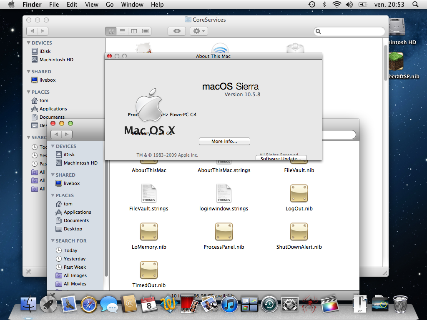Viewport: 427px width, 320px height.
Task: Click Wi-Fi status icon in menu bar
Action: coord(337,4)
